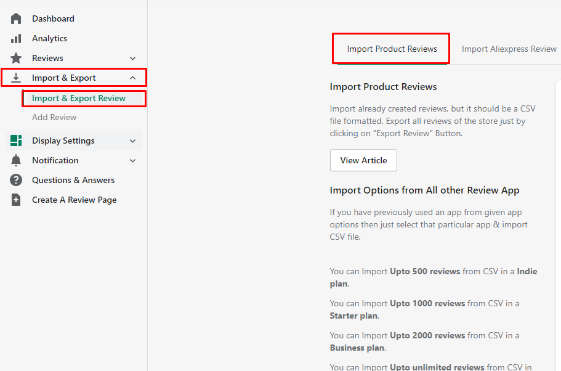Click the Dashboard home icon

tap(15, 18)
